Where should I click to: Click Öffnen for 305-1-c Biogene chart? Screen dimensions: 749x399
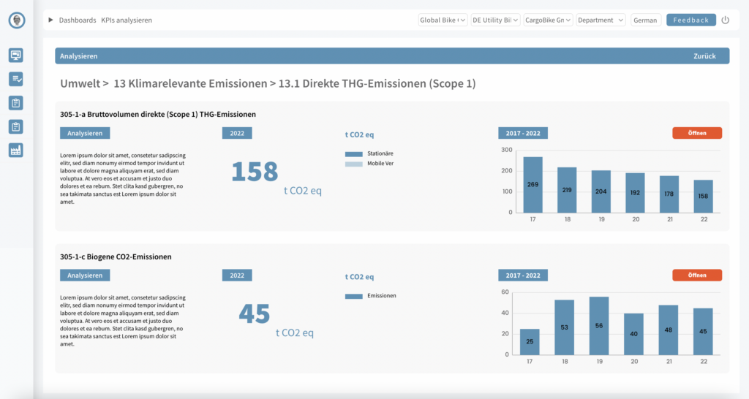pos(697,275)
